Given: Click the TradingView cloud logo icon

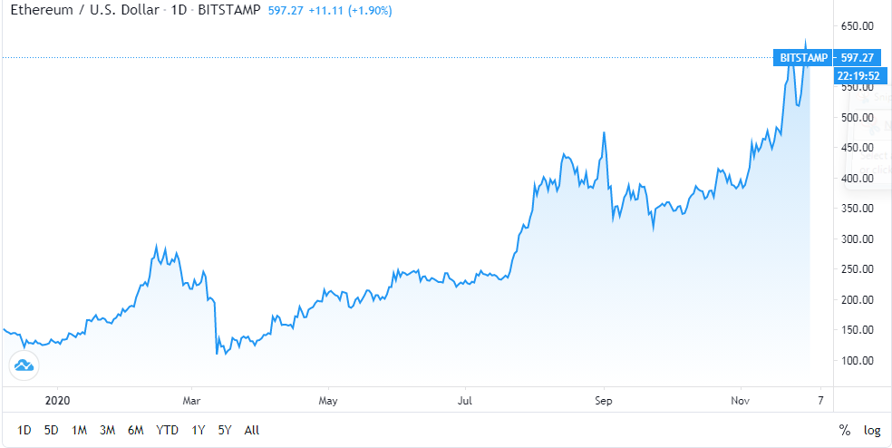Looking at the screenshot, I should pos(24,365).
